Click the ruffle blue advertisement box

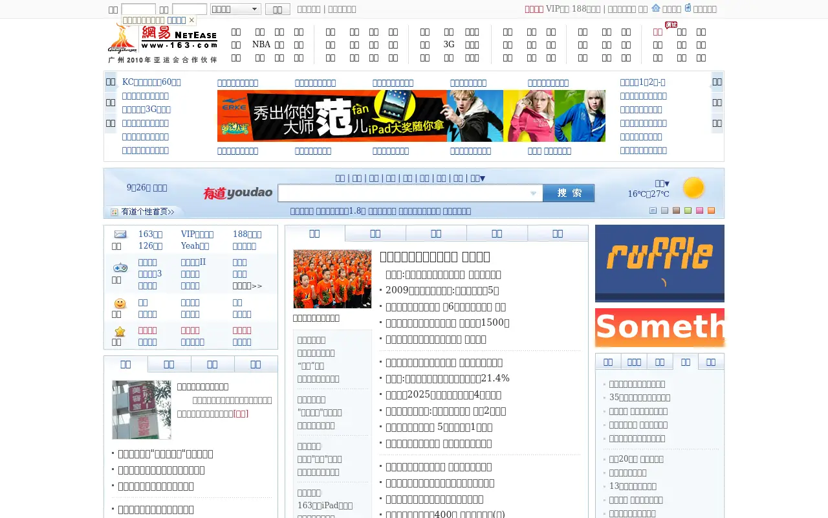point(660,264)
